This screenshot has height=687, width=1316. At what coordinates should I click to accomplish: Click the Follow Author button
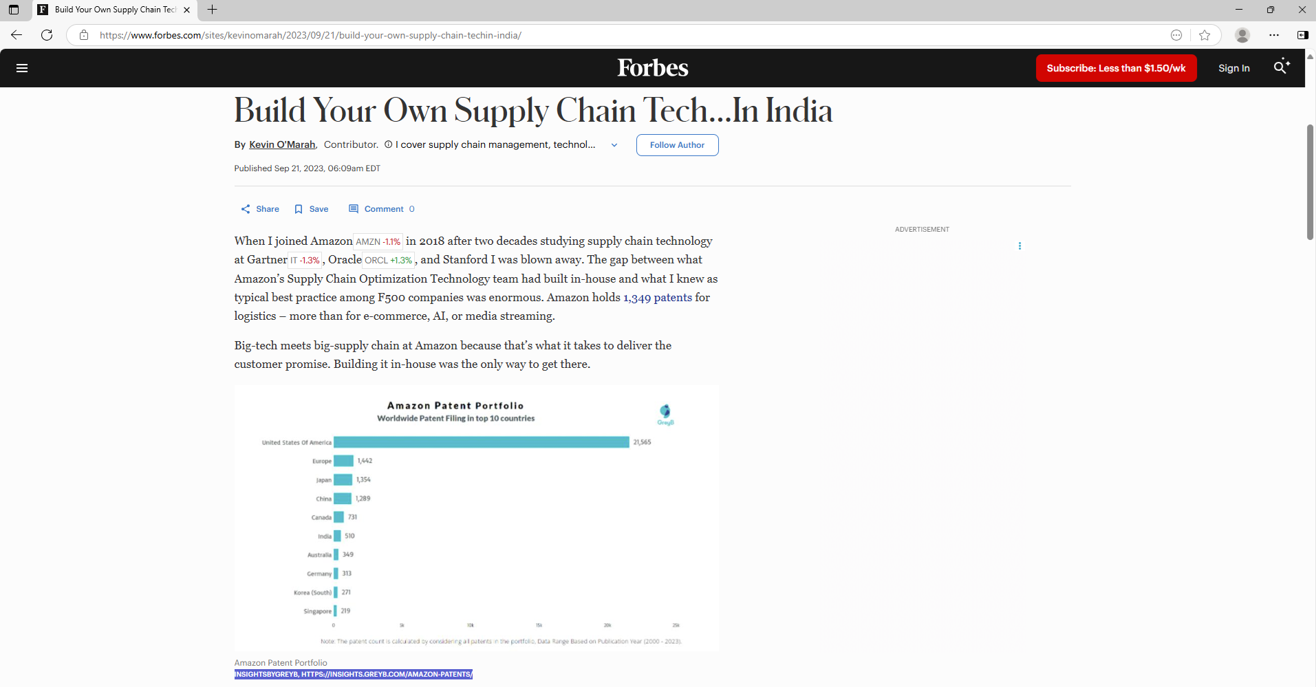click(677, 145)
